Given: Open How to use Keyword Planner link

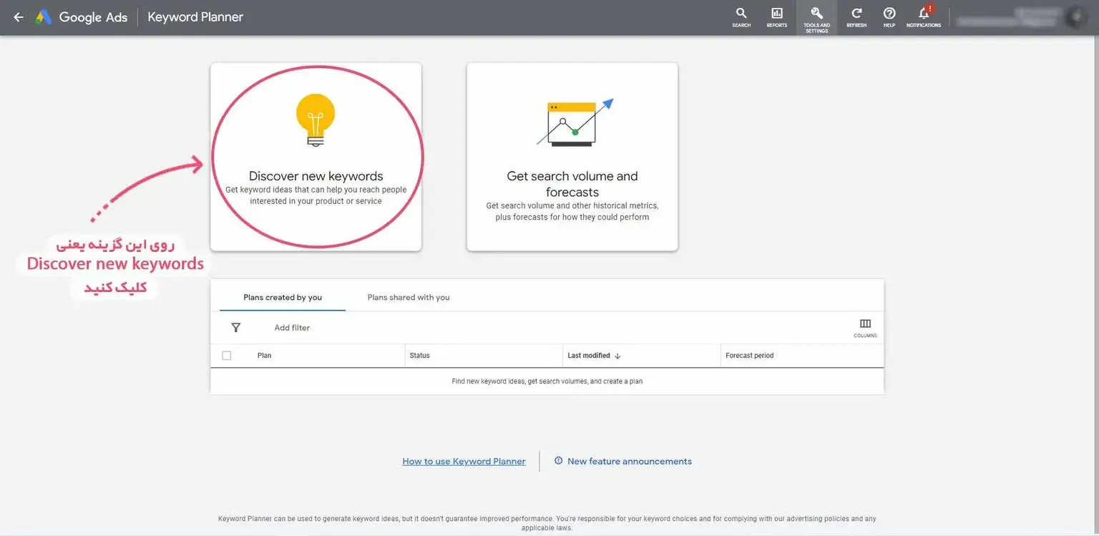Looking at the screenshot, I should click(464, 462).
